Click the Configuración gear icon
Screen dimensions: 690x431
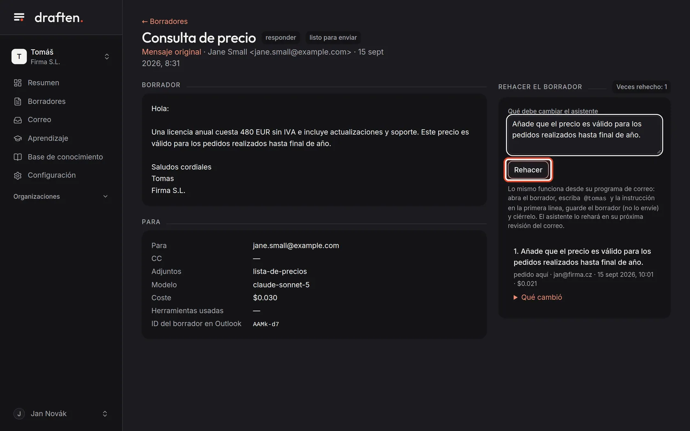(18, 175)
